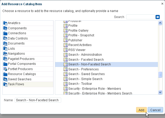The image size is (165, 118).
Task: Select the Data Controls folder icon
Action: 5,38
